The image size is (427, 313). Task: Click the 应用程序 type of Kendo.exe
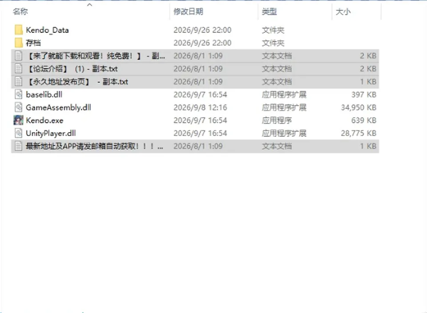pyautogui.click(x=277, y=120)
